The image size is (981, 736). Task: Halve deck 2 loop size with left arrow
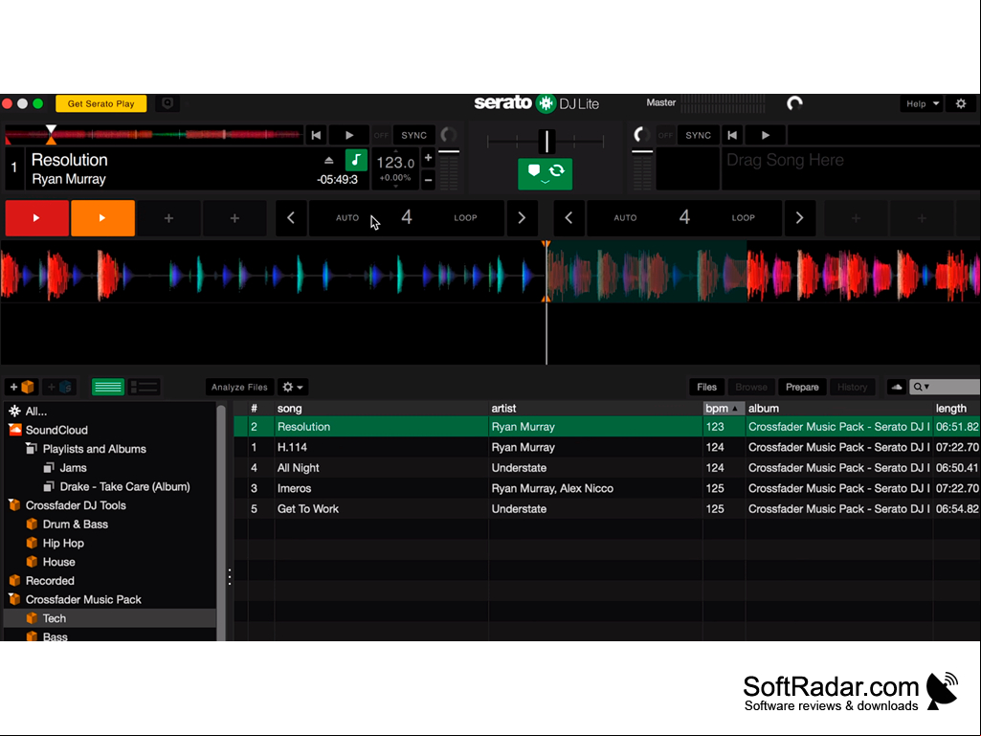pos(569,218)
